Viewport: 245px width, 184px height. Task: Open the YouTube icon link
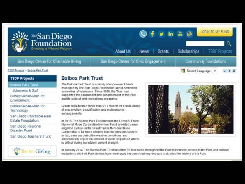pyautogui.click(x=180, y=34)
